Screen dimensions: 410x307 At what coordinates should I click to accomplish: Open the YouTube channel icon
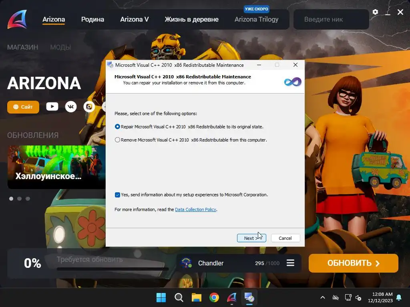(x=52, y=106)
